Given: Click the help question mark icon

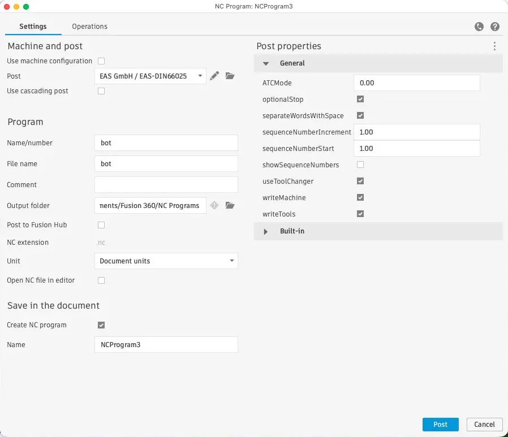Looking at the screenshot, I should pyautogui.click(x=494, y=27).
